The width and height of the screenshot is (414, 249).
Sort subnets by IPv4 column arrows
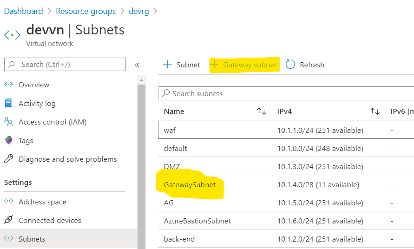[x=375, y=111]
